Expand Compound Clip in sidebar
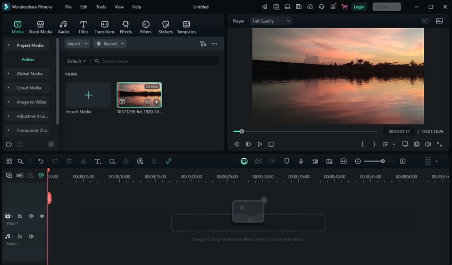 pos(9,130)
